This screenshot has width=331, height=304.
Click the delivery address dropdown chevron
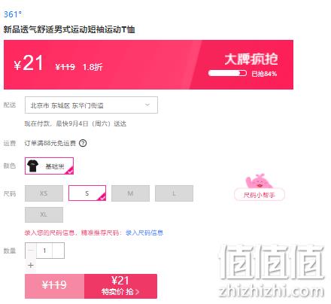point(147,105)
